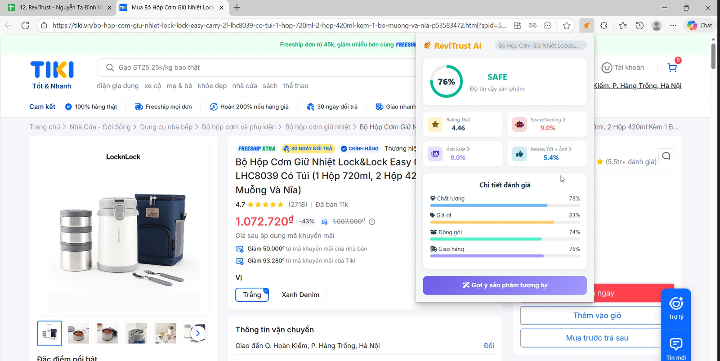The height and width of the screenshot is (361, 720).
Task: Click Thêm vào giỏ button
Action: pyautogui.click(x=597, y=316)
